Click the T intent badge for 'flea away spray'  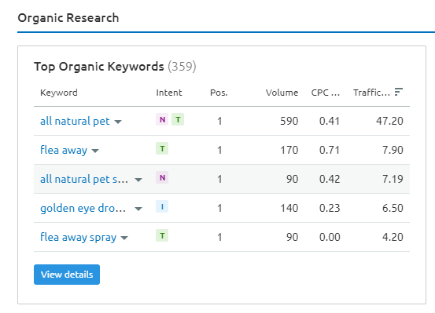(162, 236)
